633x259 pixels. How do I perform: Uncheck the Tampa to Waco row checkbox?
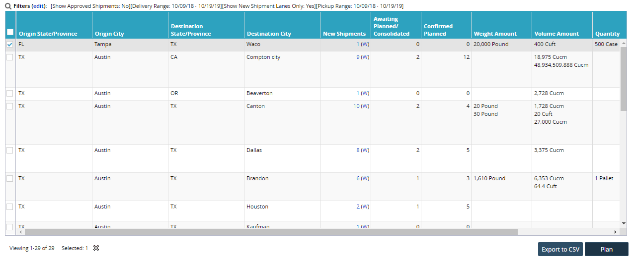(10, 45)
